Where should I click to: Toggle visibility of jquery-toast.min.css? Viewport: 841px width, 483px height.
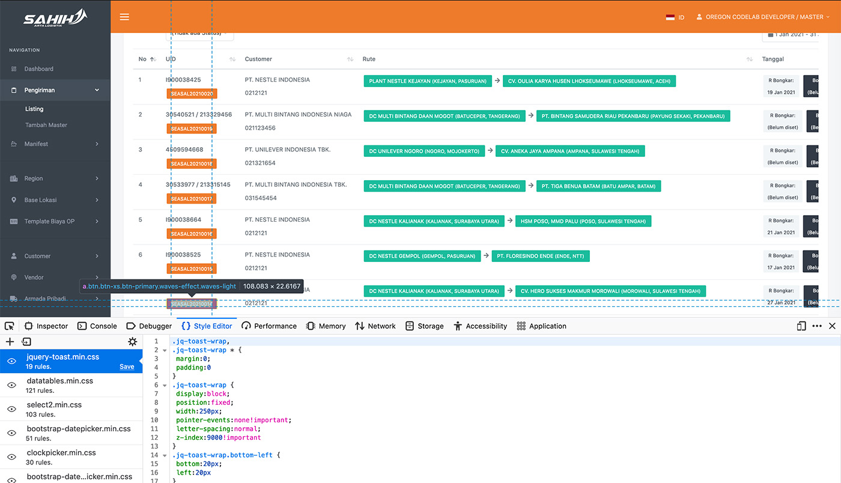coord(11,361)
